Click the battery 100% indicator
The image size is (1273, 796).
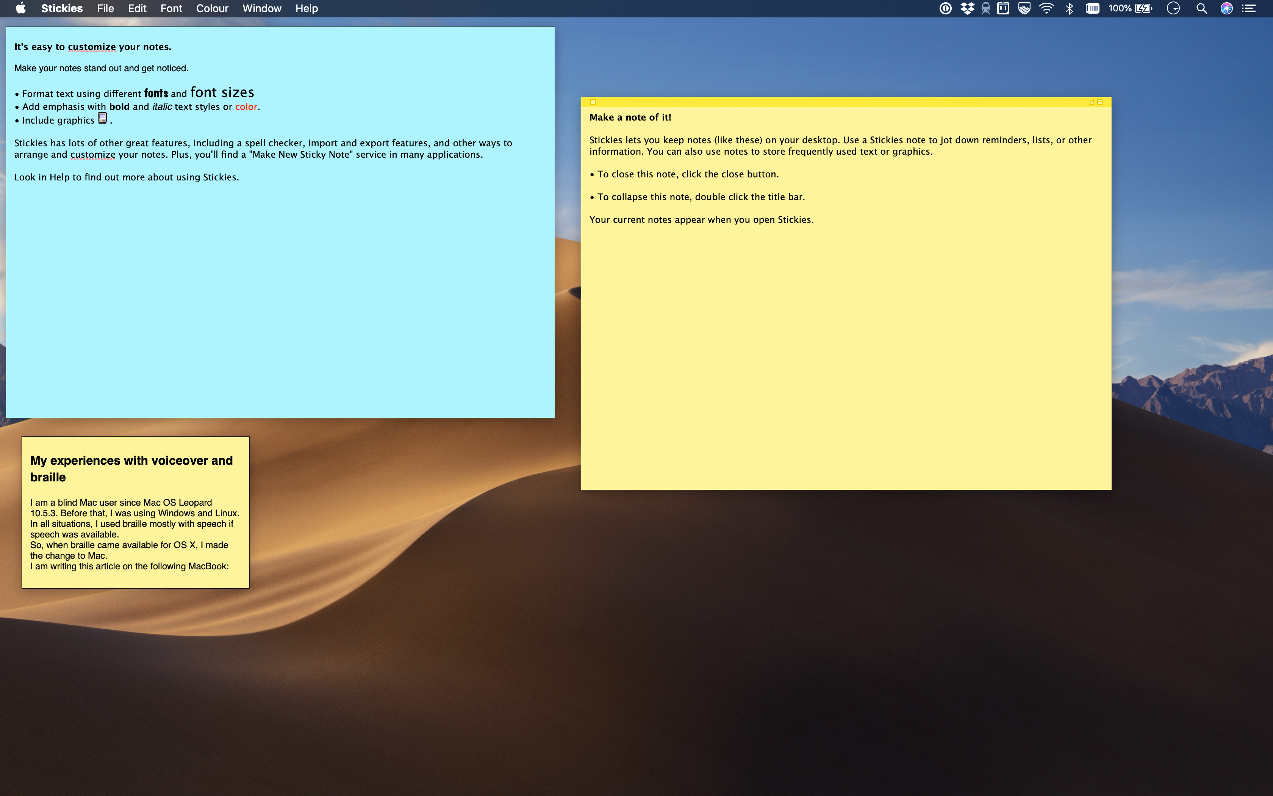tap(1130, 8)
